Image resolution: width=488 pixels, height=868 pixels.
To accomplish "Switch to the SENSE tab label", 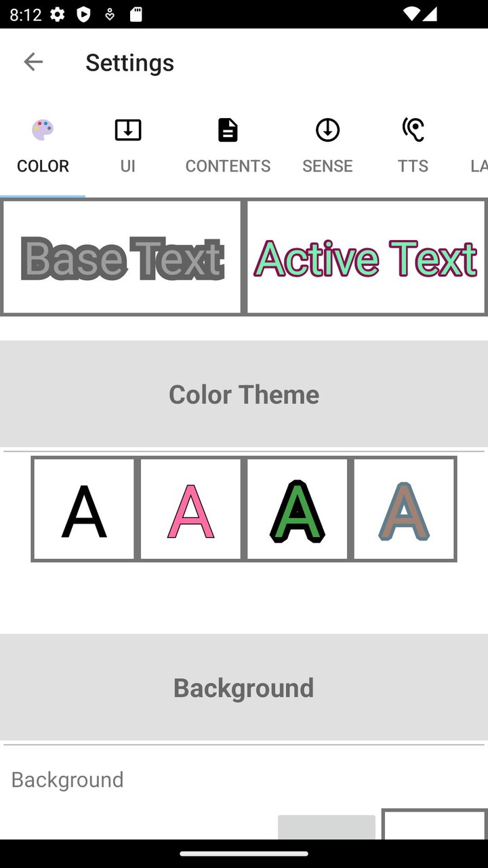I will point(327,166).
